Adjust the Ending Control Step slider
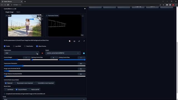The height and width of the screenshot is (100, 178). (72, 60)
